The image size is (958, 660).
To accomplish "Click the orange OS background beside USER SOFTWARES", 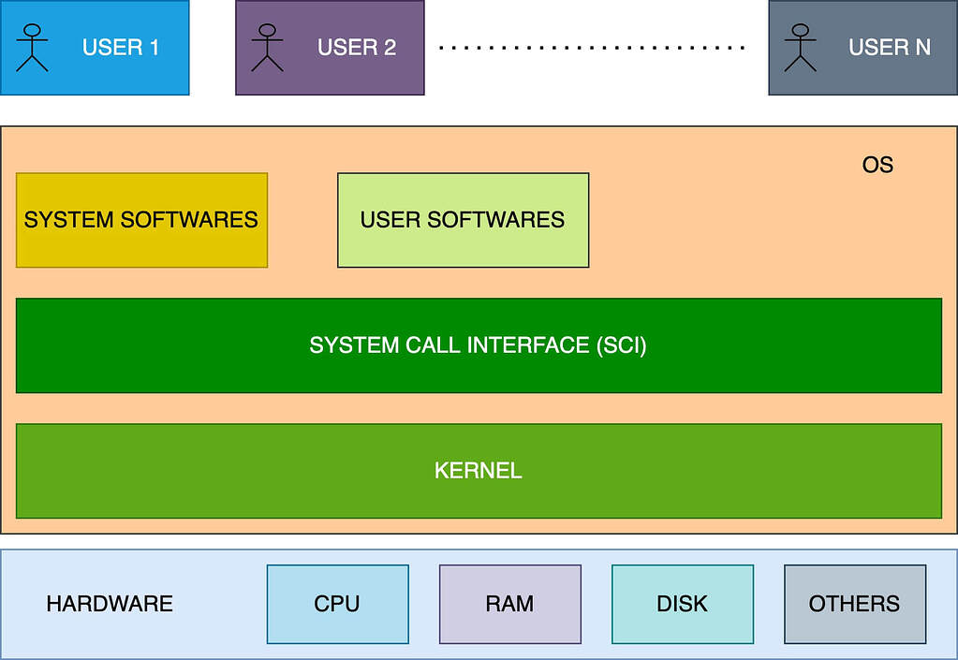I will (x=749, y=225).
